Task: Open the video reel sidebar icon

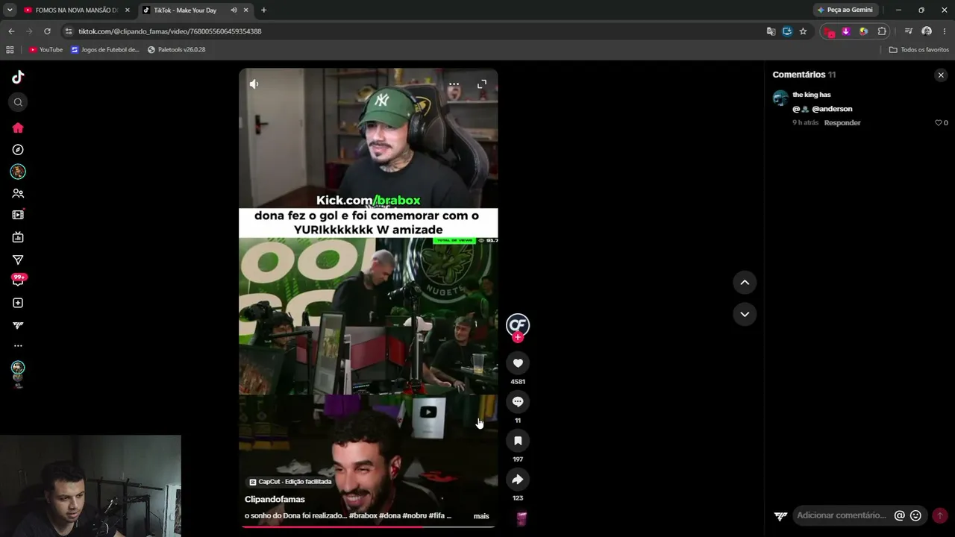Action: coord(18,215)
